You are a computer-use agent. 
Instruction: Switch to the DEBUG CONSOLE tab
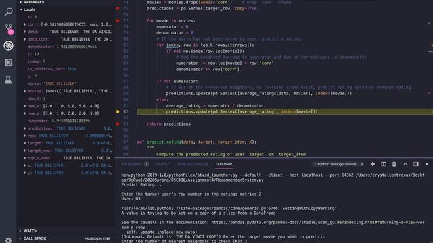pos(193,164)
